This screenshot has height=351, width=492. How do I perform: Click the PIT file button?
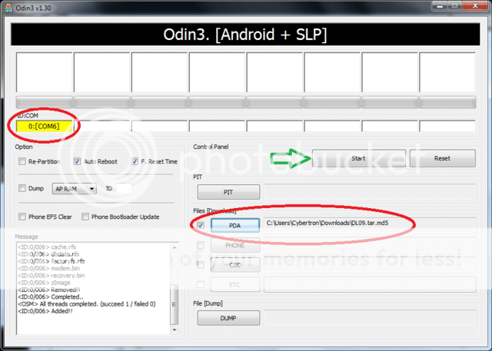tap(229, 192)
